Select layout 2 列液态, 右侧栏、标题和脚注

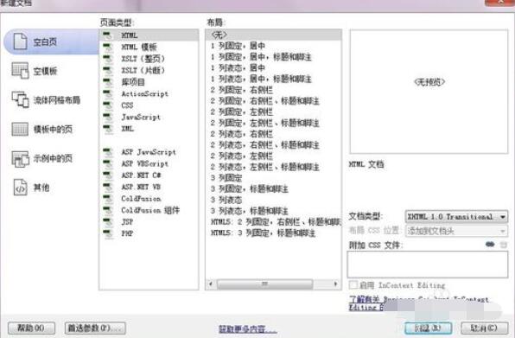tap(273, 145)
